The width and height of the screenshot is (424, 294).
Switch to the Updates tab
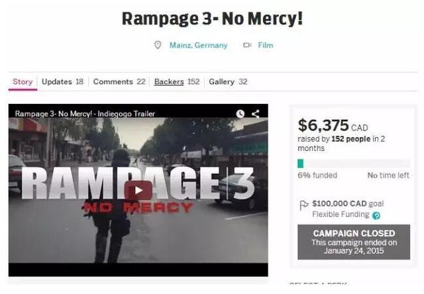62,81
